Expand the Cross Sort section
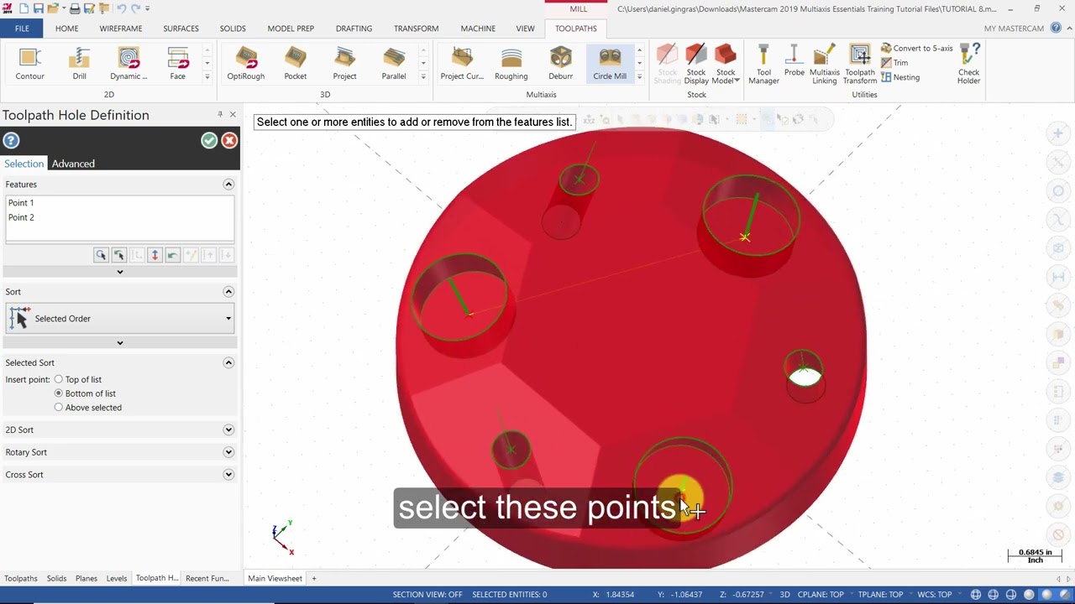The width and height of the screenshot is (1075, 604). pos(228,475)
